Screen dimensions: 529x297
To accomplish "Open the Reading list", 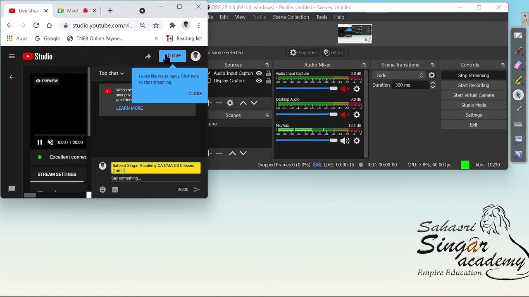I will (184, 38).
